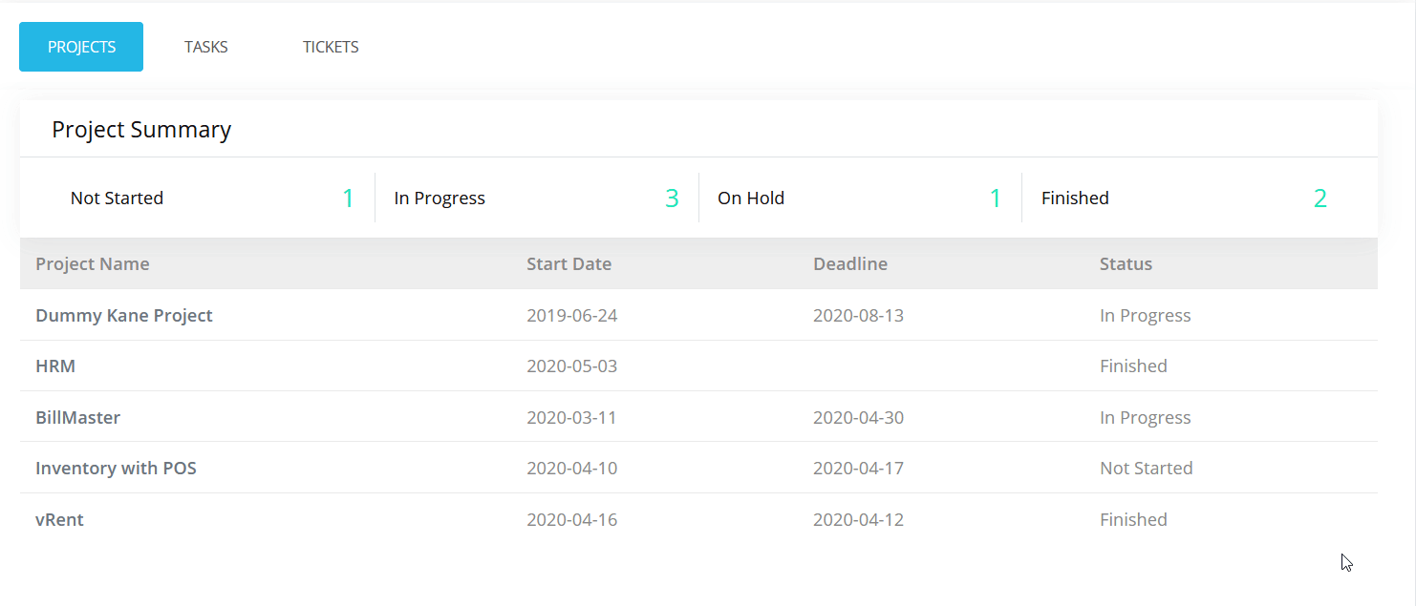
Task: Click the Project Name column header
Action: (93, 264)
